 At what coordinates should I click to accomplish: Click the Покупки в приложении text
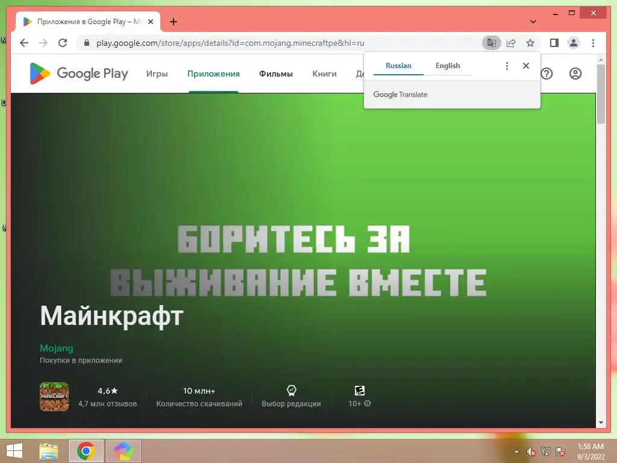click(x=81, y=361)
